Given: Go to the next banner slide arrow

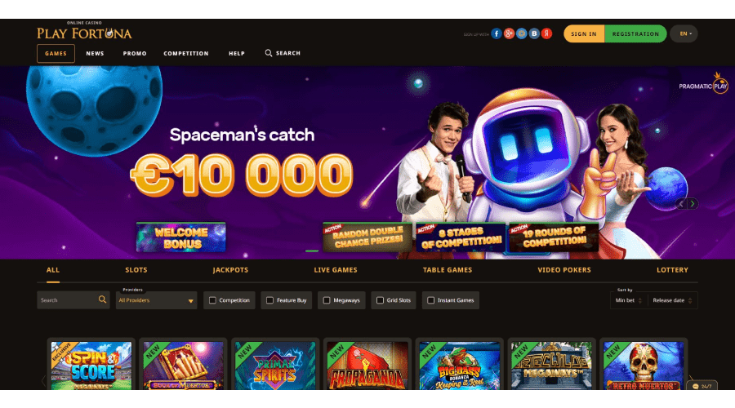Looking at the screenshot, I should pyautogui.click(x=693, y=204).
